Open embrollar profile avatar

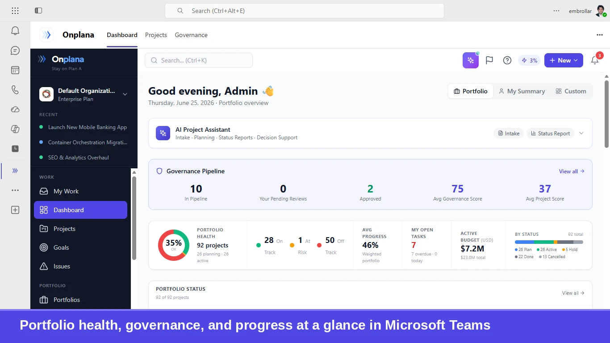coord(601,11)
